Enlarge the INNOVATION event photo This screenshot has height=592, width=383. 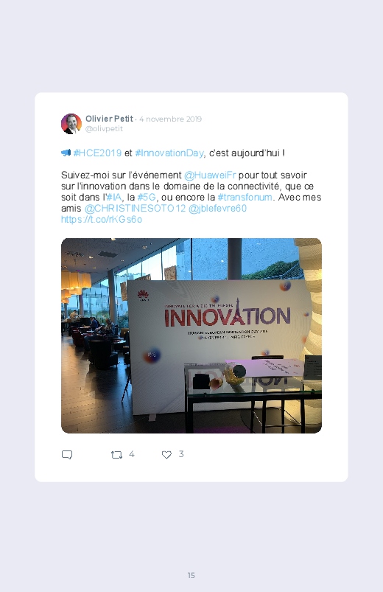click(191, 335)
